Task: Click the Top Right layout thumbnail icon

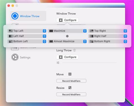Action: click(92, 31)
